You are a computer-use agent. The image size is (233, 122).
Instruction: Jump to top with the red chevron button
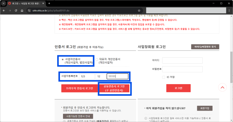pyautogui.click(x=222, y=87)
